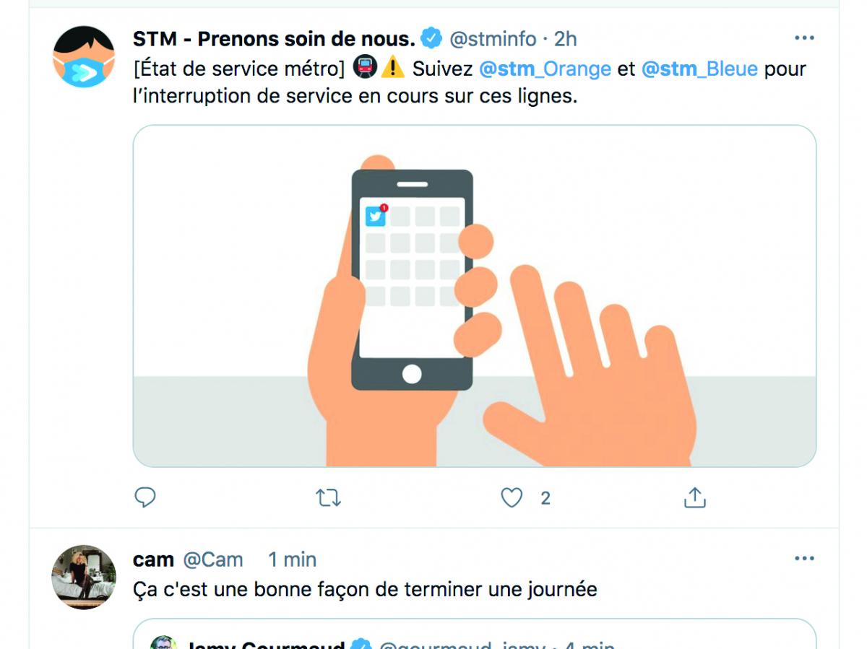Retweet the STM metro service tweet
The width and height of the screenshot is (867, 649).
329,497
